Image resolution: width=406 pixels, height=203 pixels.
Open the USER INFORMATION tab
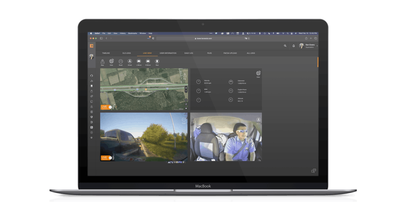pyautogui.click(x=168, y=53)
